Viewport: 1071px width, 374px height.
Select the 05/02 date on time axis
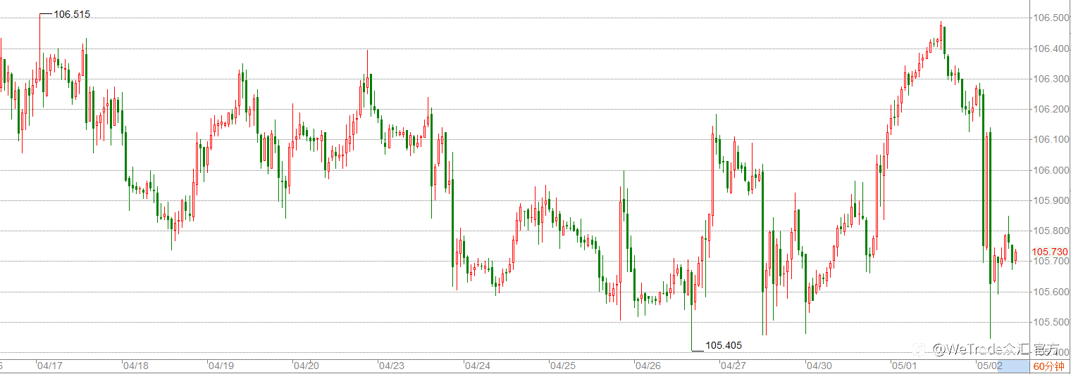click(x=989, y=366)
